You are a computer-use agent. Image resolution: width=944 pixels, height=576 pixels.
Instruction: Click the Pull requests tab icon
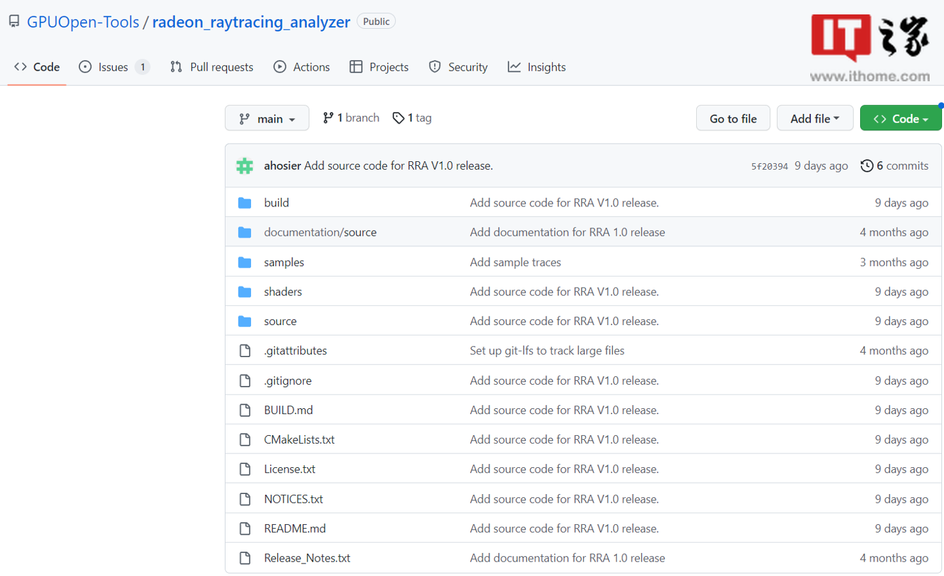click(176, 67)
